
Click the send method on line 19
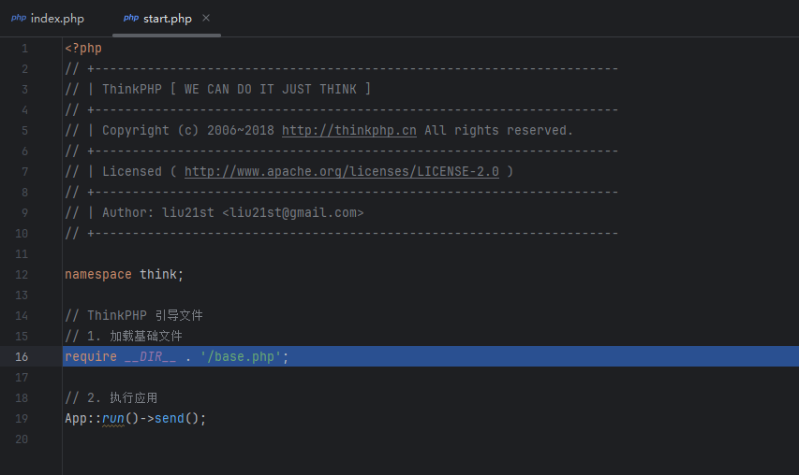(170, 419)
